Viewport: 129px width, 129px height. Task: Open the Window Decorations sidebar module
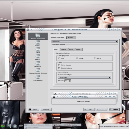pos(38,36)
